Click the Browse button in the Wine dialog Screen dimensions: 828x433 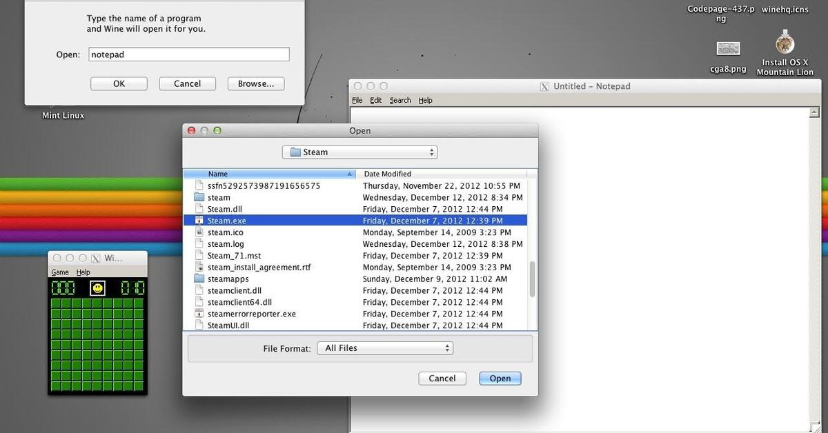pos(256,83)
